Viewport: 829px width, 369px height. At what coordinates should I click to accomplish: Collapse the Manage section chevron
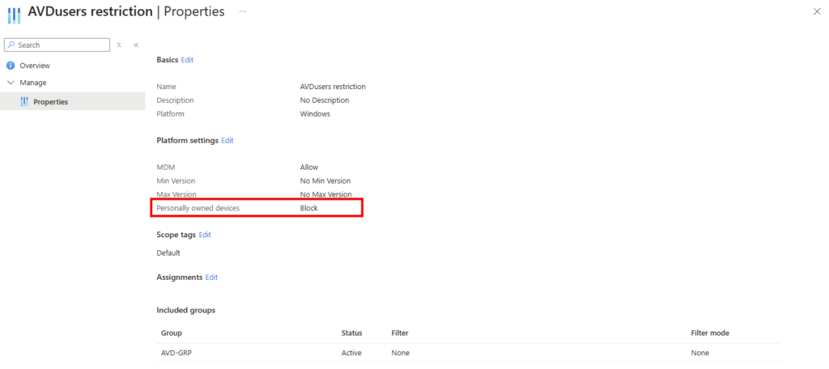[x=11, y=83]
